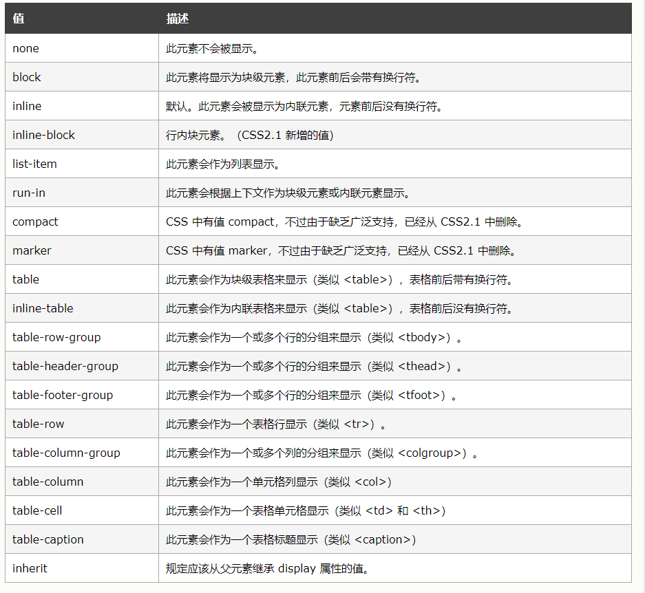
Task: Click description mentioning 块级元素 with 换行符 for block
Action: pyautogui.click(x=294, y=77)
